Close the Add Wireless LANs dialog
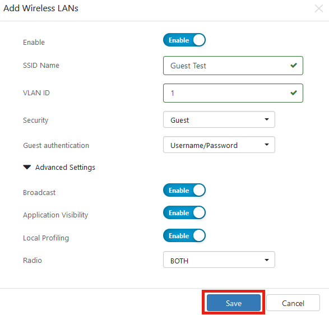The width and height of the screenshot is (329, 315). click(319, 8)
